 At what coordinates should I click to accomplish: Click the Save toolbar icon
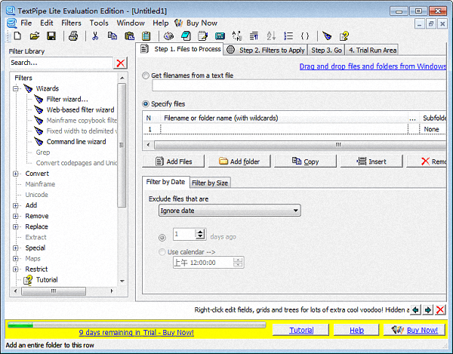(53, 35)
